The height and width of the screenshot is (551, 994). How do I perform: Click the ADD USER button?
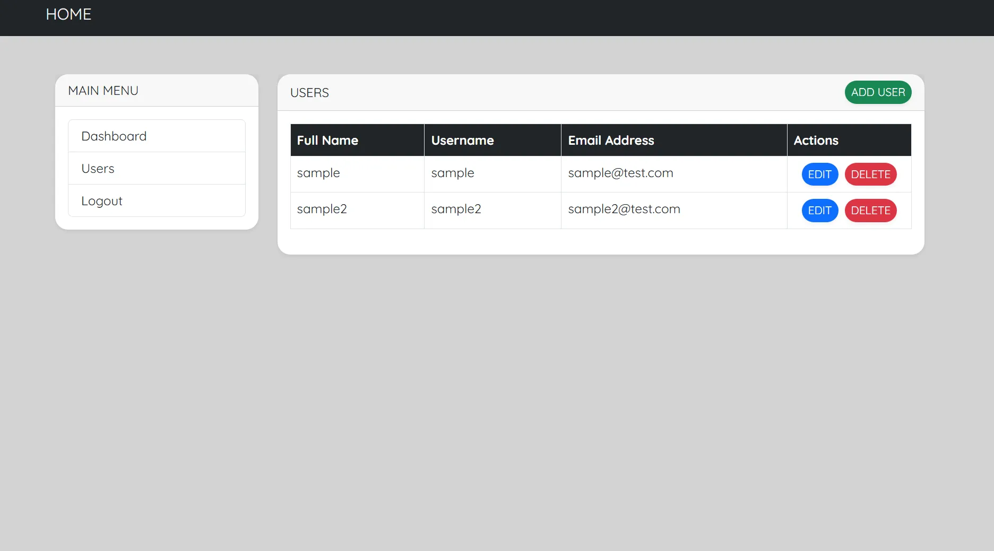878,92
